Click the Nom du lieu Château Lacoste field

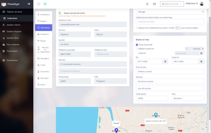point(170,72)
